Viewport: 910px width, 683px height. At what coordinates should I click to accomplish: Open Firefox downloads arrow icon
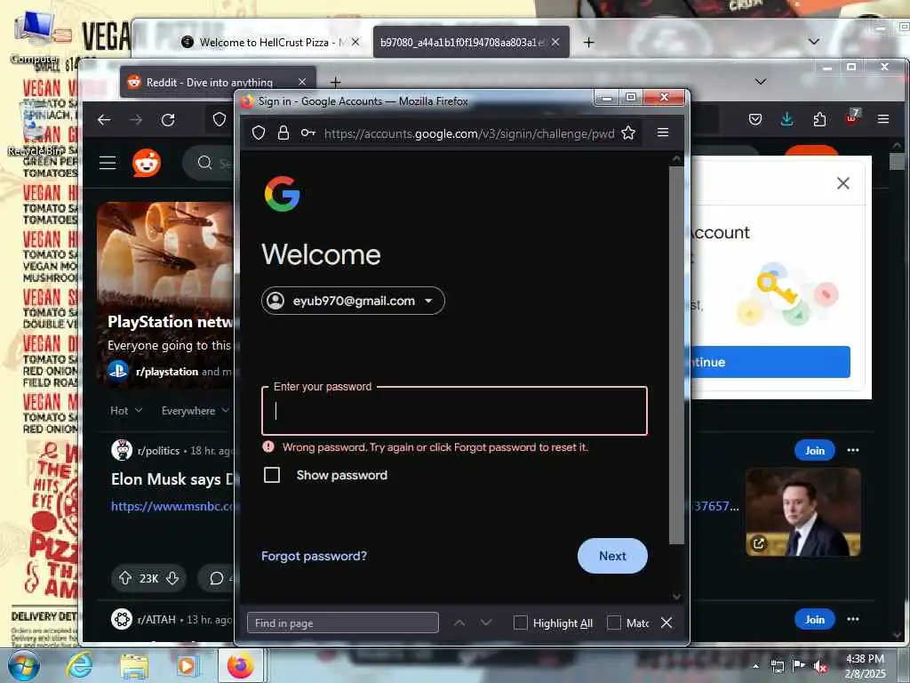(x=787, y=119)
